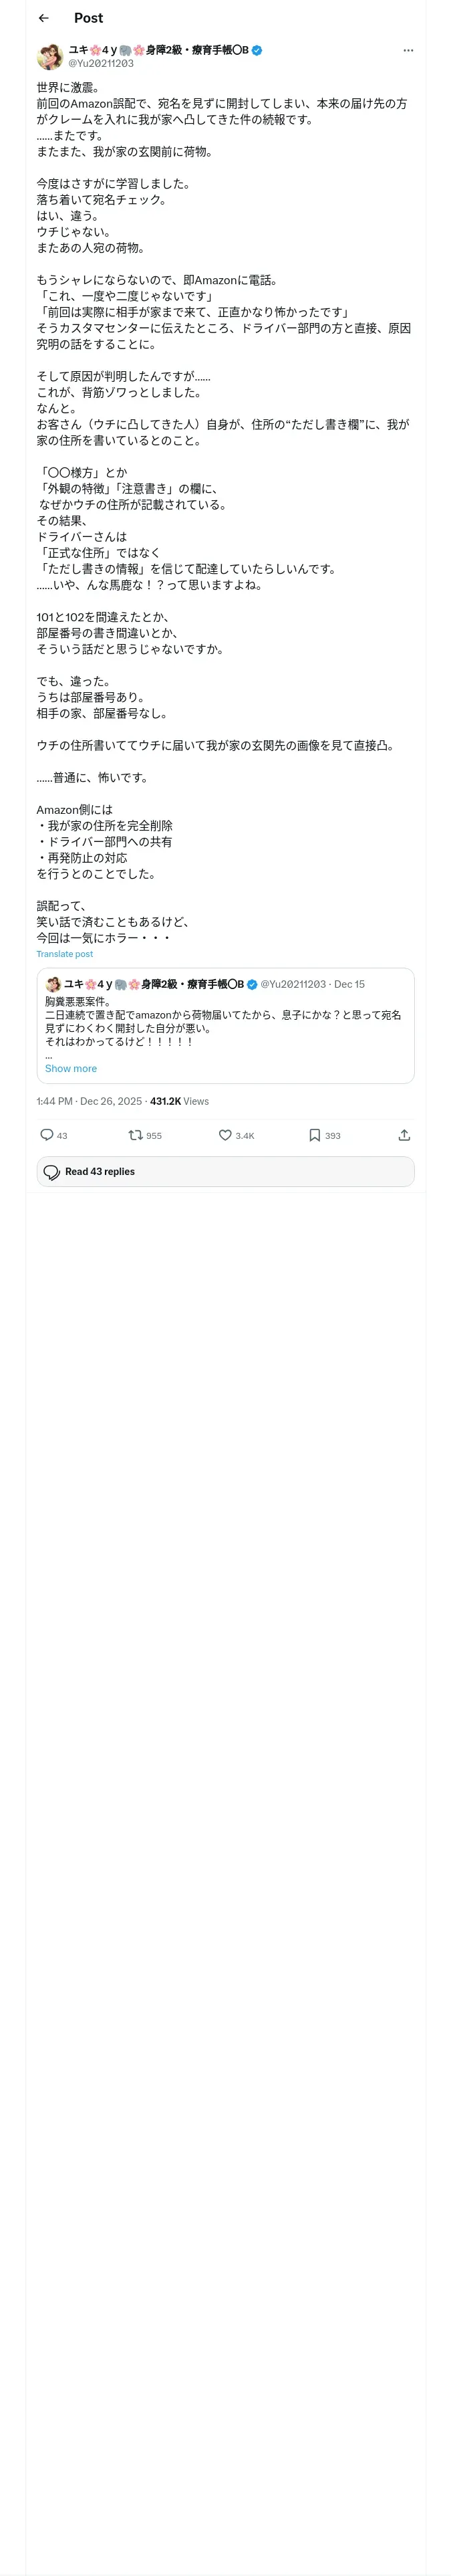Click the share post icon
451x2576 pixels.
click(x=404, y=1135)
